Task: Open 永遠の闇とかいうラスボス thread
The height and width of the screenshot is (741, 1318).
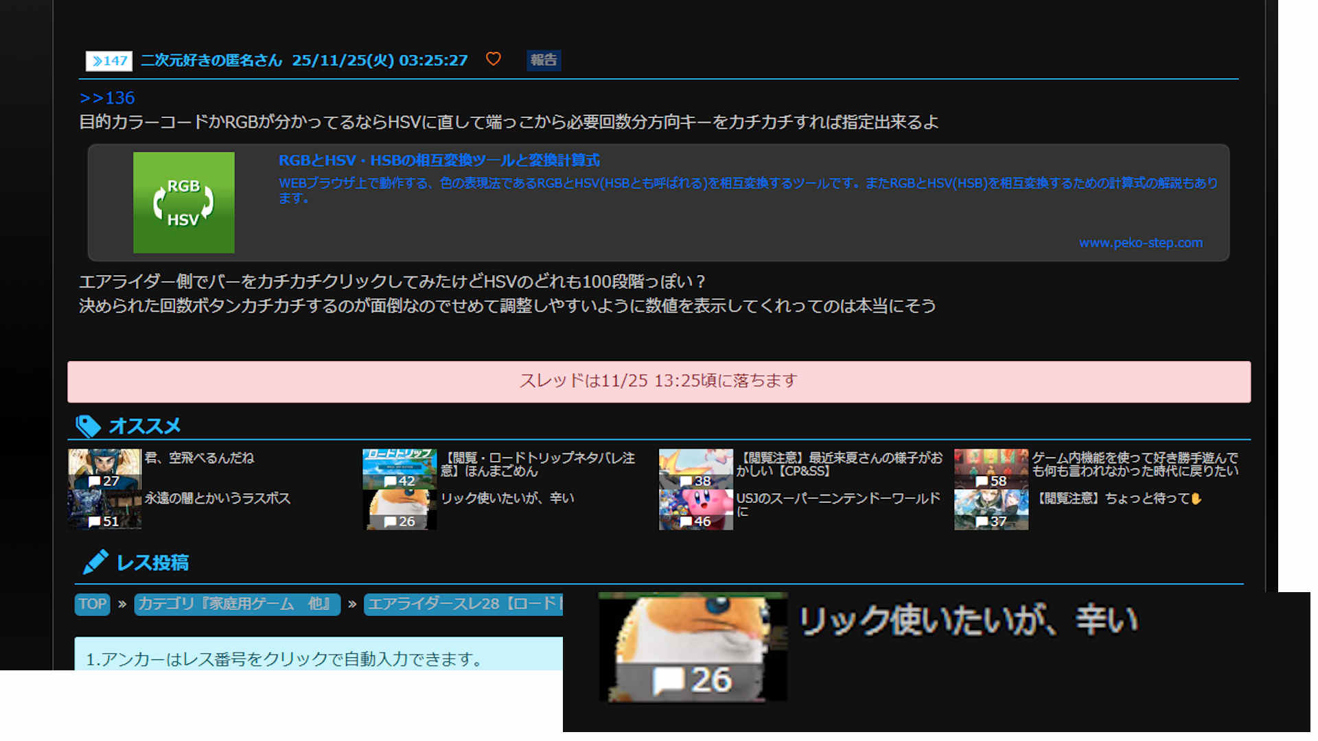Action: coord(217,499)
